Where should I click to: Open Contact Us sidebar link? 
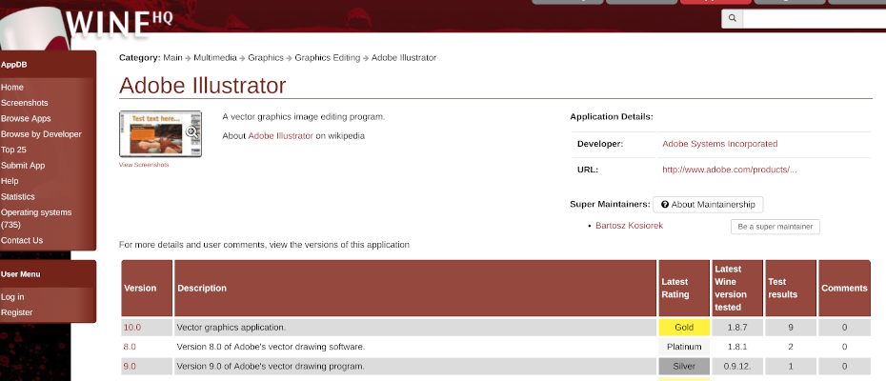point(22,240)
